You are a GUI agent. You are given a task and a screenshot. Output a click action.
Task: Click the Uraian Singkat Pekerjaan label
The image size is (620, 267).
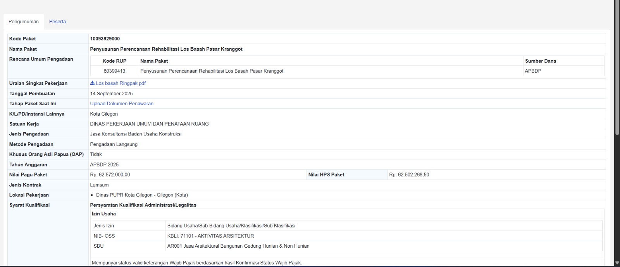tap(38, 84)
